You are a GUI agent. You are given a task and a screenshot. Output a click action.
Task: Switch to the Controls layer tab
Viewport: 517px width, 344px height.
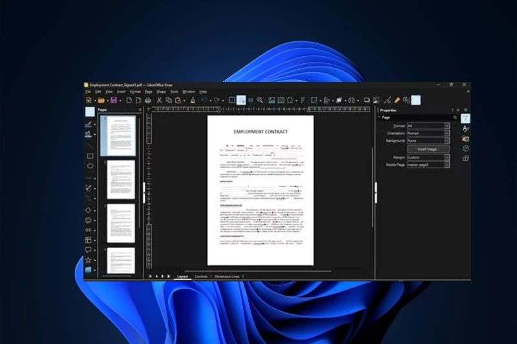[x=201, y=276]
